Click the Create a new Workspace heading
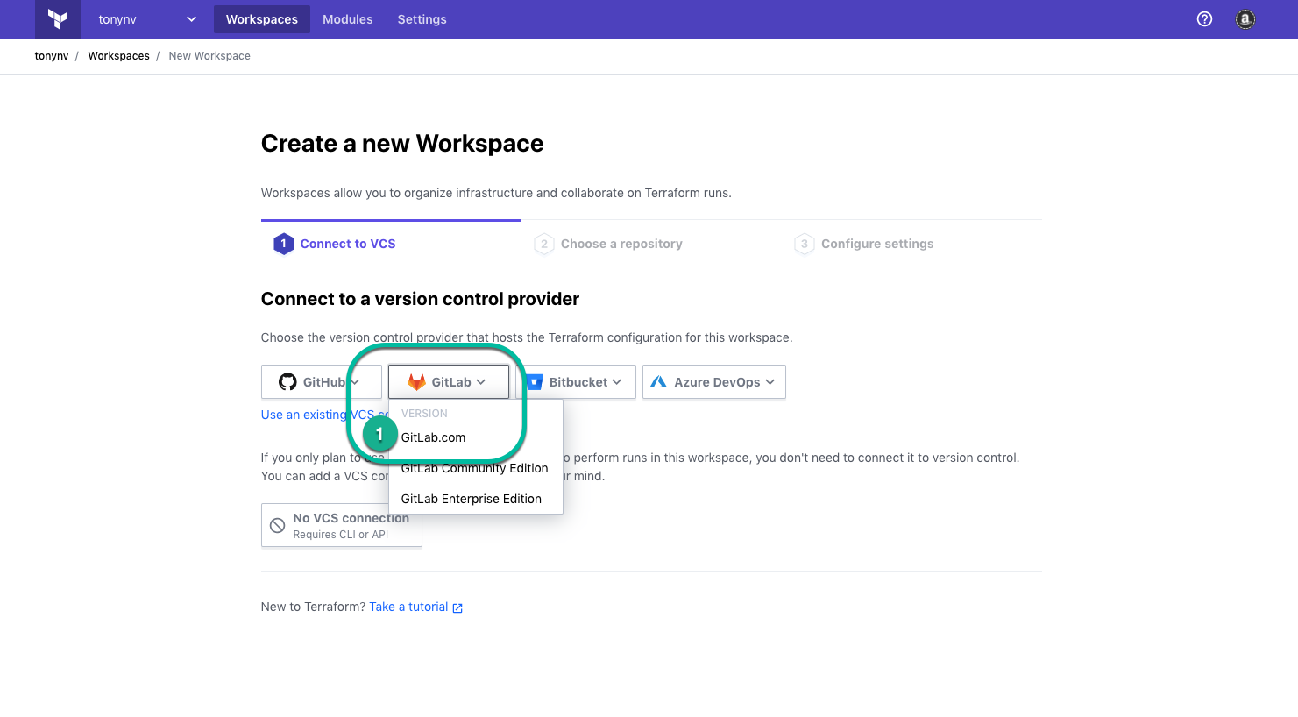This screenshot has height=717, width=1298. tap(402, 144)
